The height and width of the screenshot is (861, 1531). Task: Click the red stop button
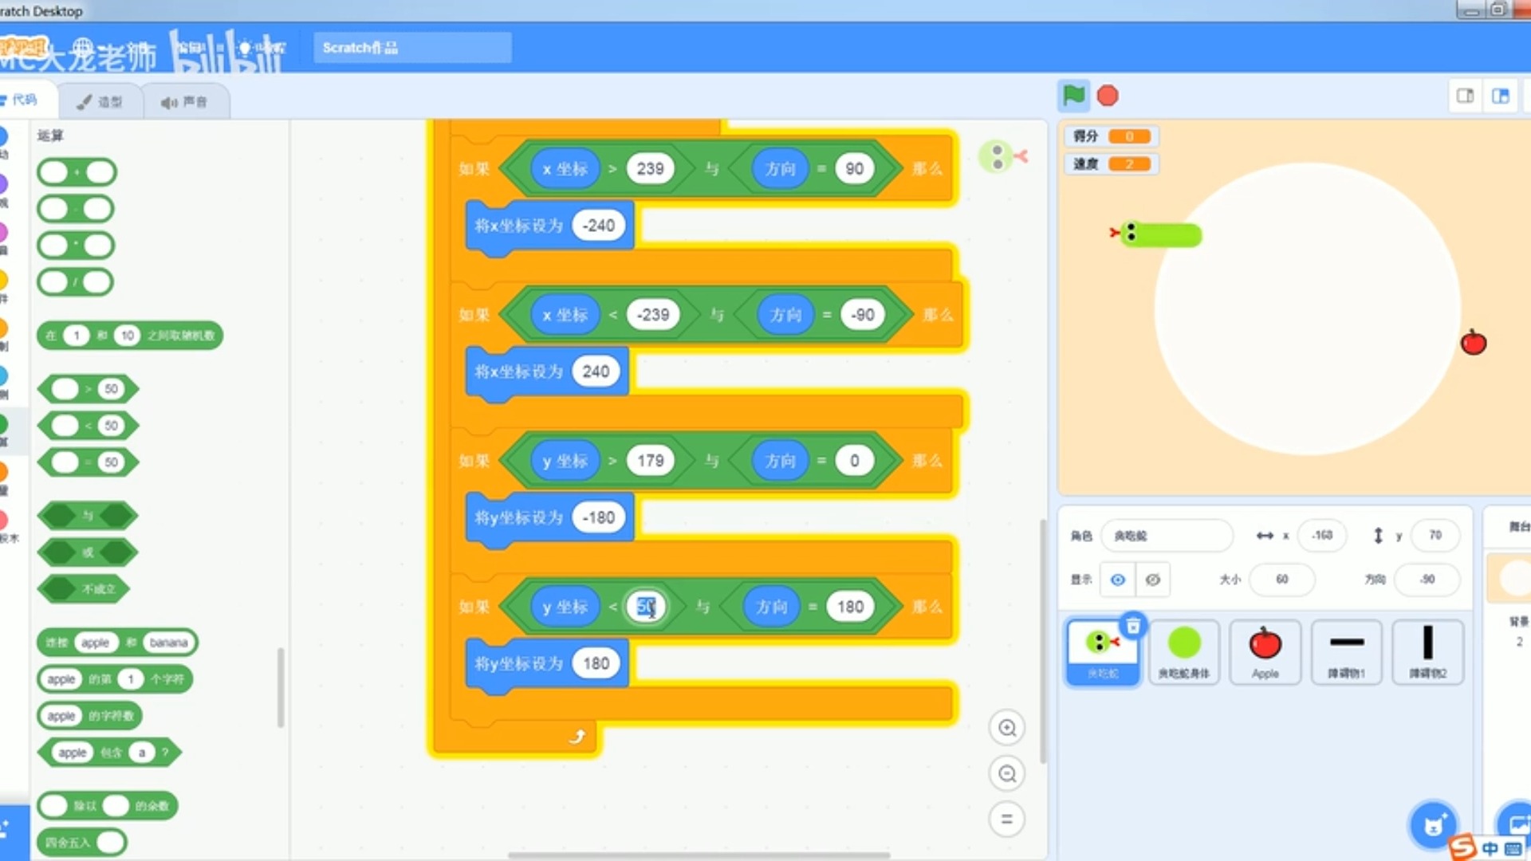coord(1108,96)
